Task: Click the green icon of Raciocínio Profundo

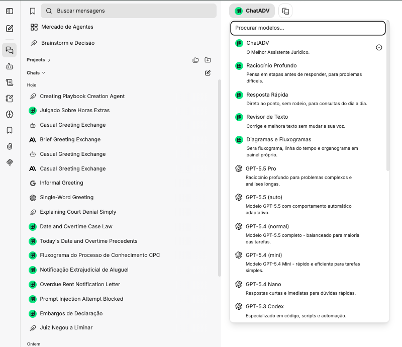Action: pyautogui.click(x=239, y=66)
